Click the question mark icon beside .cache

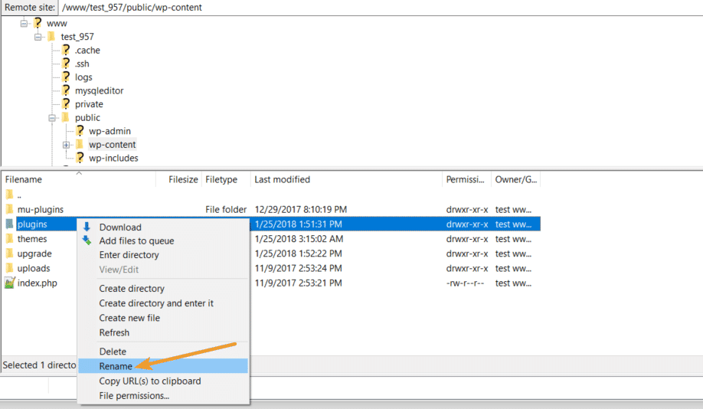coord(66,51)
